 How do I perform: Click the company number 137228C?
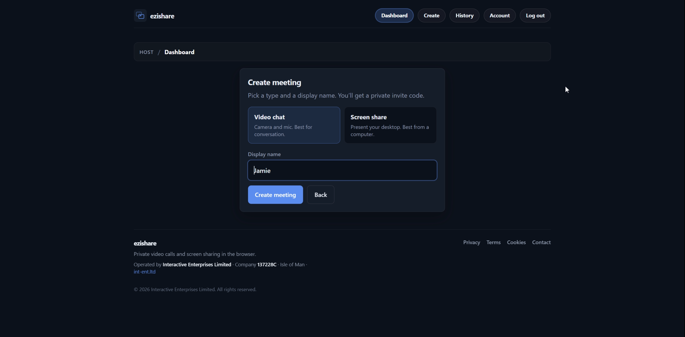[x=267, y=264]
